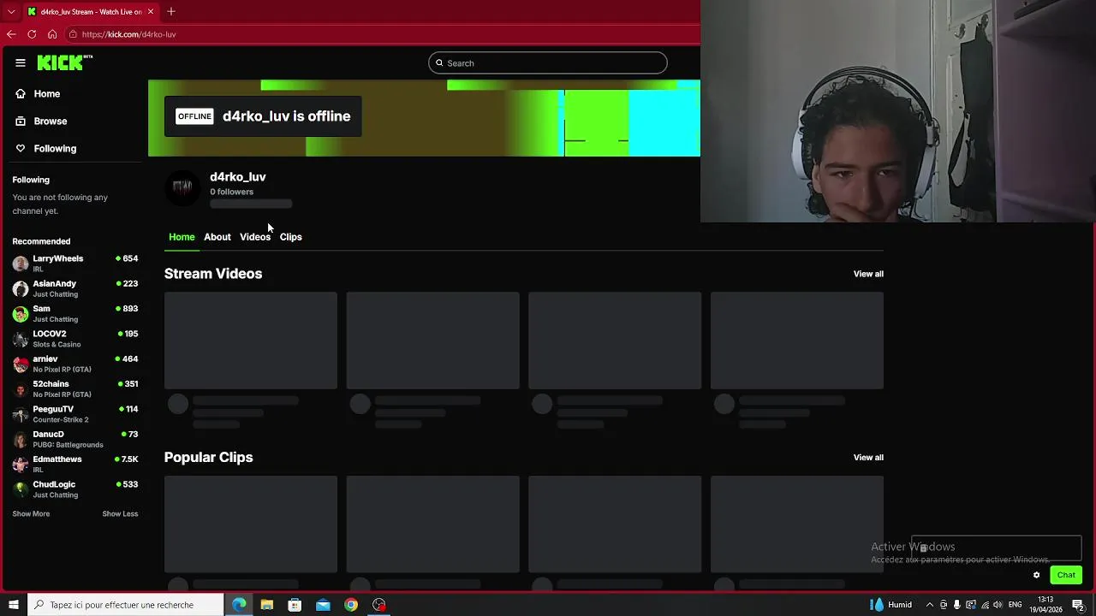Open a new browser tab
Screen dimensions: 1096x616
pyautogui.click(x=171, y=12)
